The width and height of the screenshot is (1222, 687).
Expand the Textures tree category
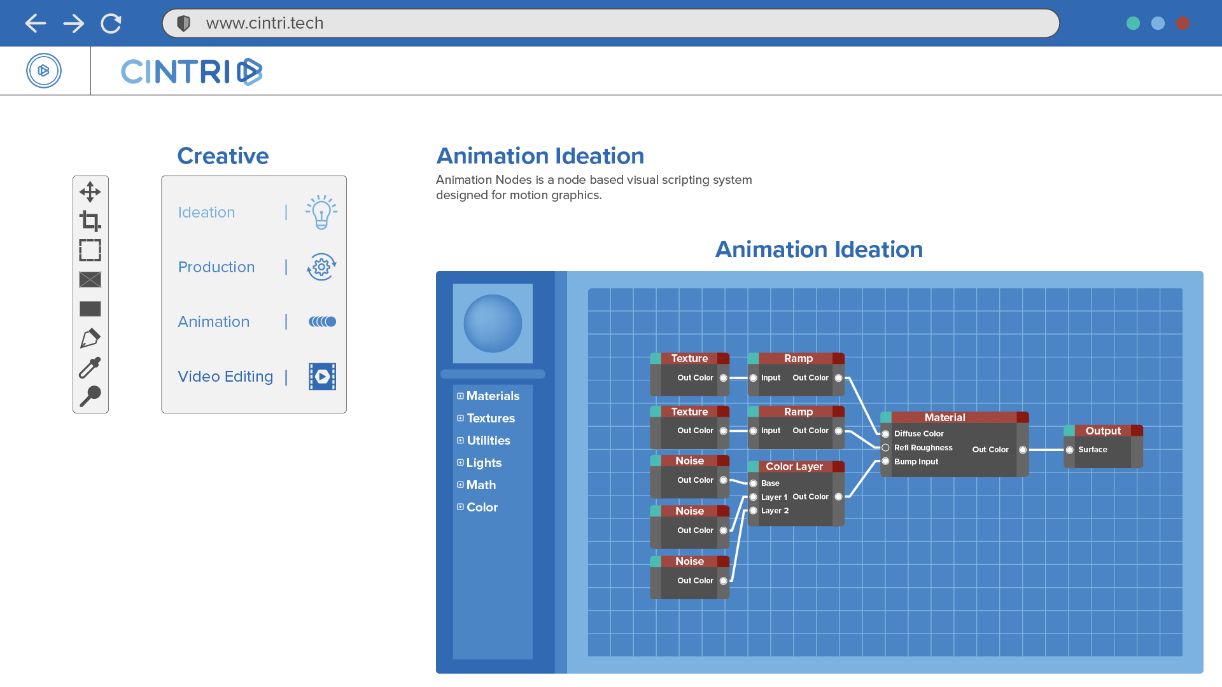(460, 418)
